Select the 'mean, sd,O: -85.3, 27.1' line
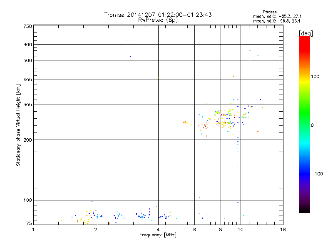Screen dimensions: 333x250 277,17
